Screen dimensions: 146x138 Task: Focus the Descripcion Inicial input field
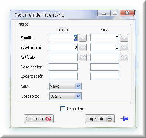click(x=63, y=67)
